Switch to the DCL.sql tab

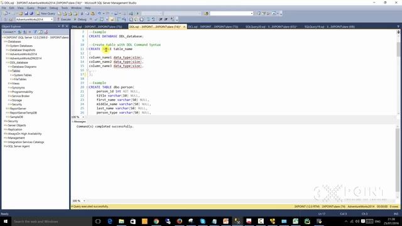[213, 26]
